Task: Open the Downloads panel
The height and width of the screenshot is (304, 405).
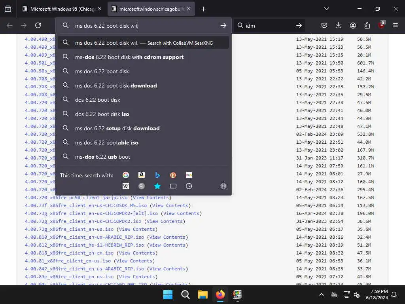Action: [339, 25]
